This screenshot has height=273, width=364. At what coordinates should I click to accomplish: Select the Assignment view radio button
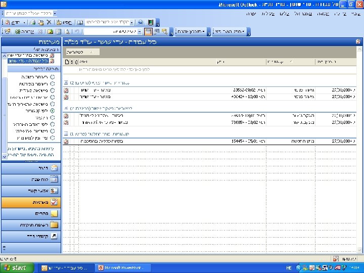coord(53,117)
